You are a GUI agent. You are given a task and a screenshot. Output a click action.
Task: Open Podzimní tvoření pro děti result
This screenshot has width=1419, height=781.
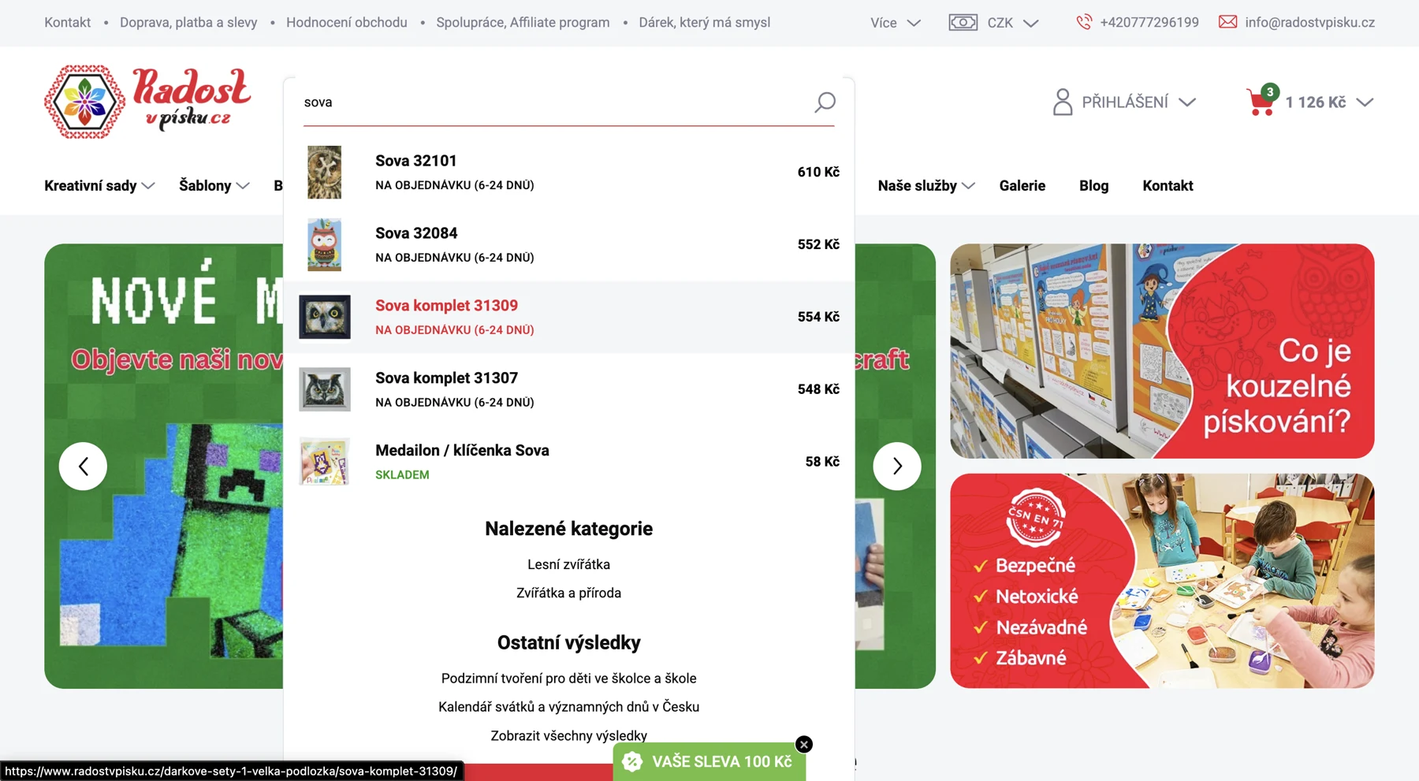568,679
